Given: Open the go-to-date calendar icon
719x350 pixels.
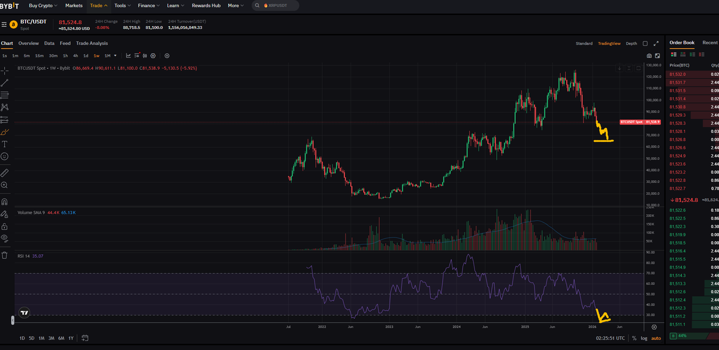Looking at the screenshot, I should 85,338.
